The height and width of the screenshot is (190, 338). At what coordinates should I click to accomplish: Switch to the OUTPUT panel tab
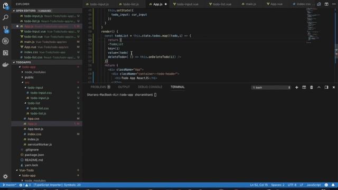coord(124,87)
